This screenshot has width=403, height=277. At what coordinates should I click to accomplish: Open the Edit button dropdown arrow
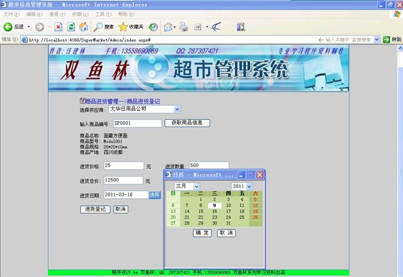coord(207,26)
